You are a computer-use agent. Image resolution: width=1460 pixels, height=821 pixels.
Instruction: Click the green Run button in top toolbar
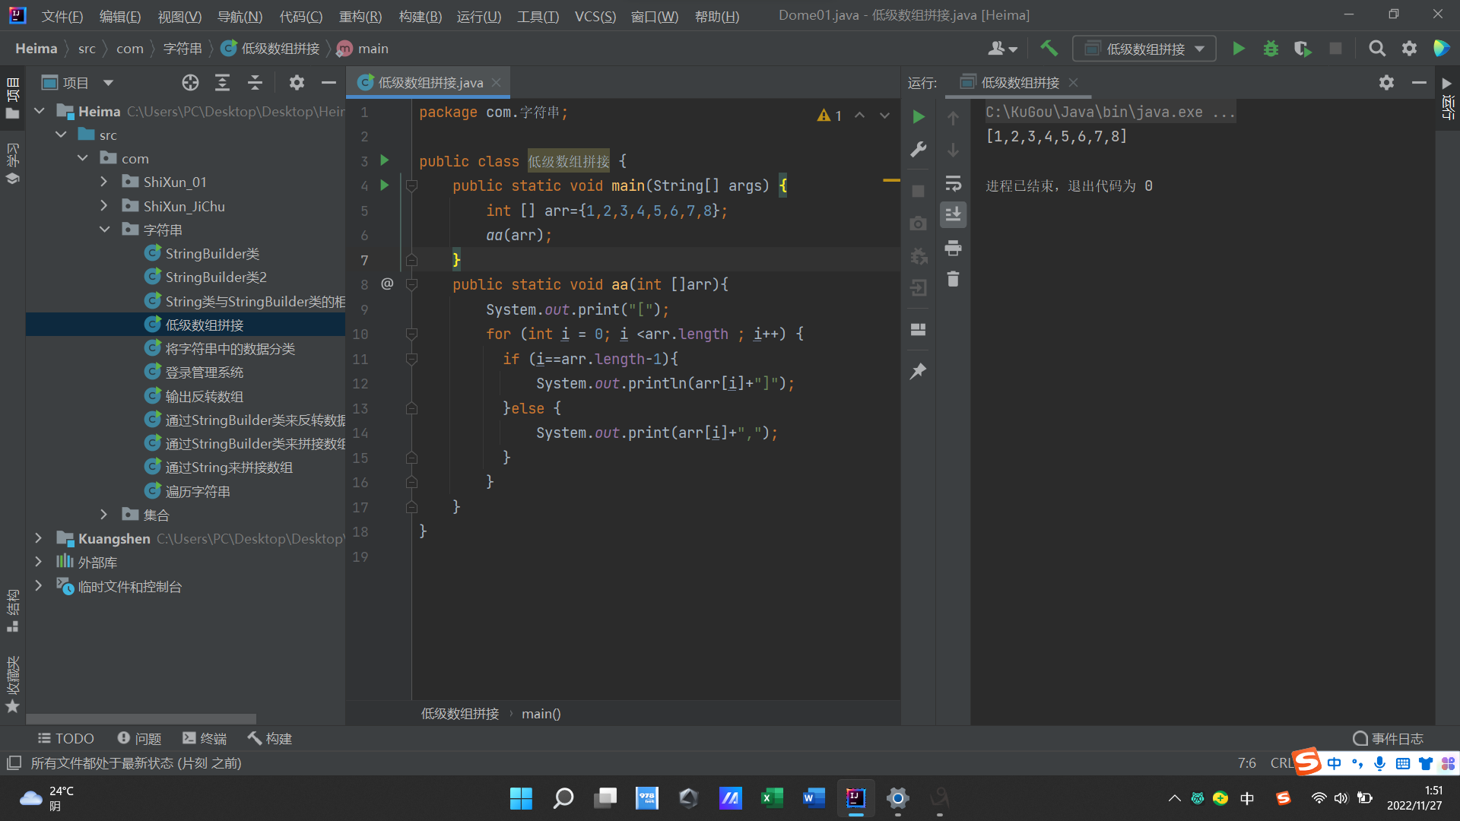(x=1238, y=49)
